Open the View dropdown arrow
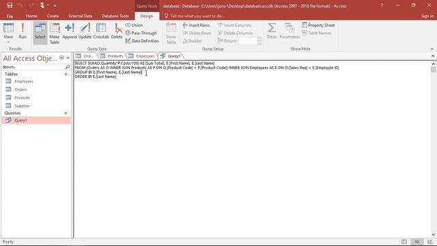 [8, 42]
